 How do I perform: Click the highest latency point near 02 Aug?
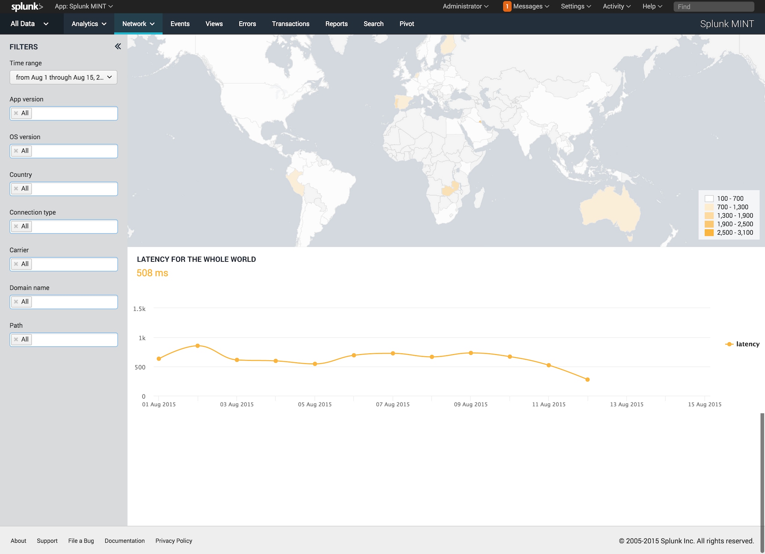coord(198,346)
